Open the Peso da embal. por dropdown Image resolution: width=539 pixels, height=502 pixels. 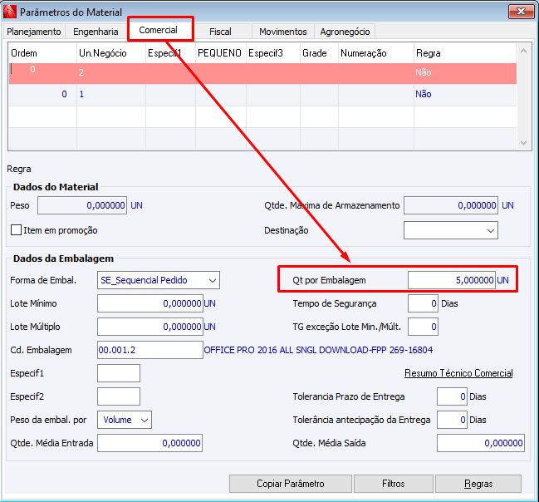click(x=125, y=420)
